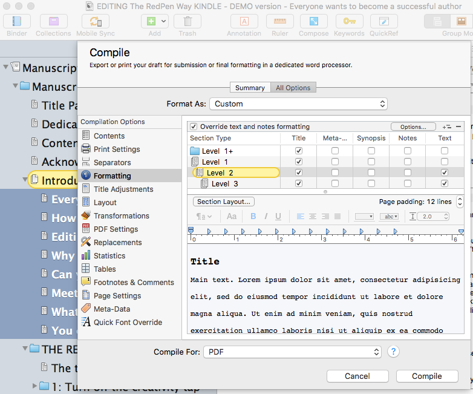The width and height of the screenshot is (473, 394).
Task: Open the Format As dropdown
Action: 298,104
